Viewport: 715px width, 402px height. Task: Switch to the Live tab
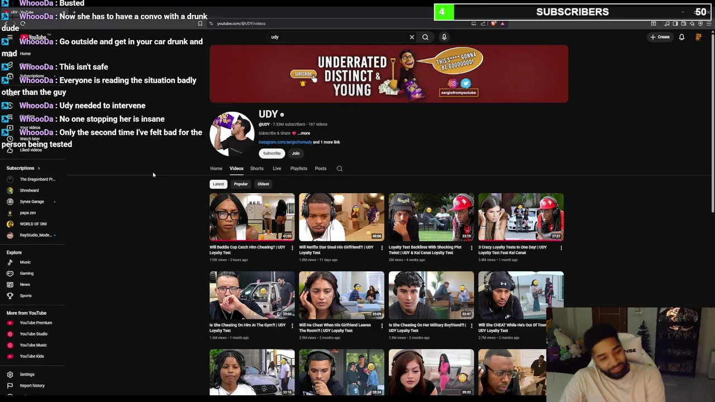coord(277,169)
